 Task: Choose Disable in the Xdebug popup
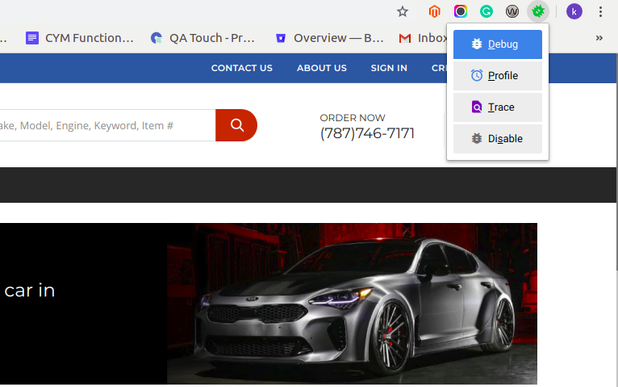497,139
